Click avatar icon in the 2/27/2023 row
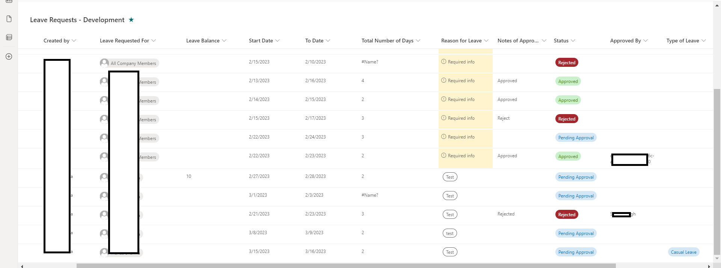The height and width of the screenshot is (268, 721). pos(104,177)
